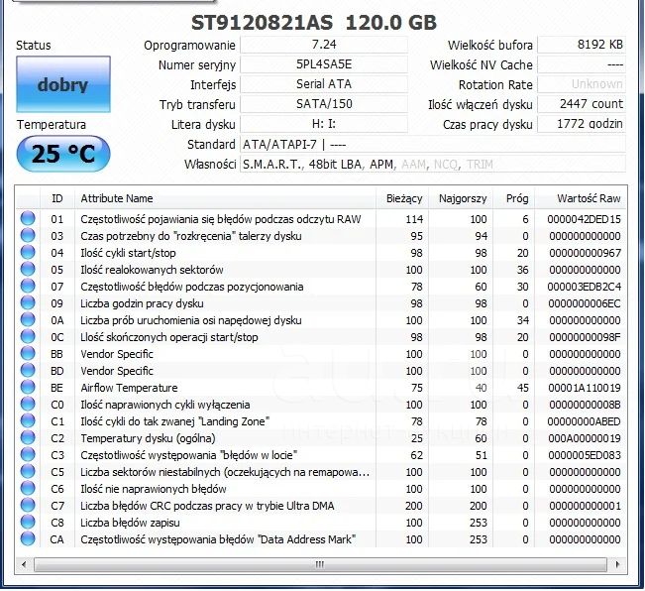Click the status orb in row 09
The height and width of the screenshot is (591, 645).
[x=28, y=302]
